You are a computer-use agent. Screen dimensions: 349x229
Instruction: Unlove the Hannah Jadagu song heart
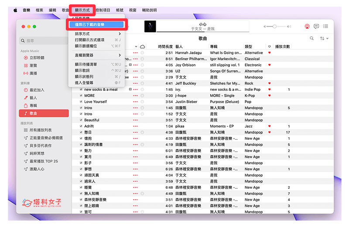click(x=270, y=53)
